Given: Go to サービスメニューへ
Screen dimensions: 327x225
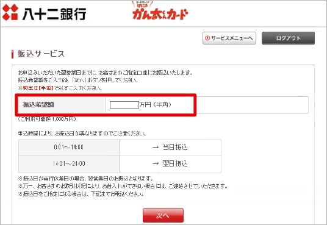Looking at the screenshot, I should (x=229, y=38).
